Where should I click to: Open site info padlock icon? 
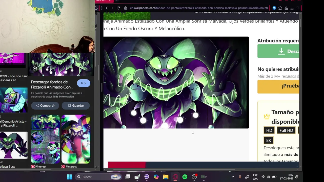click(125, 8)
